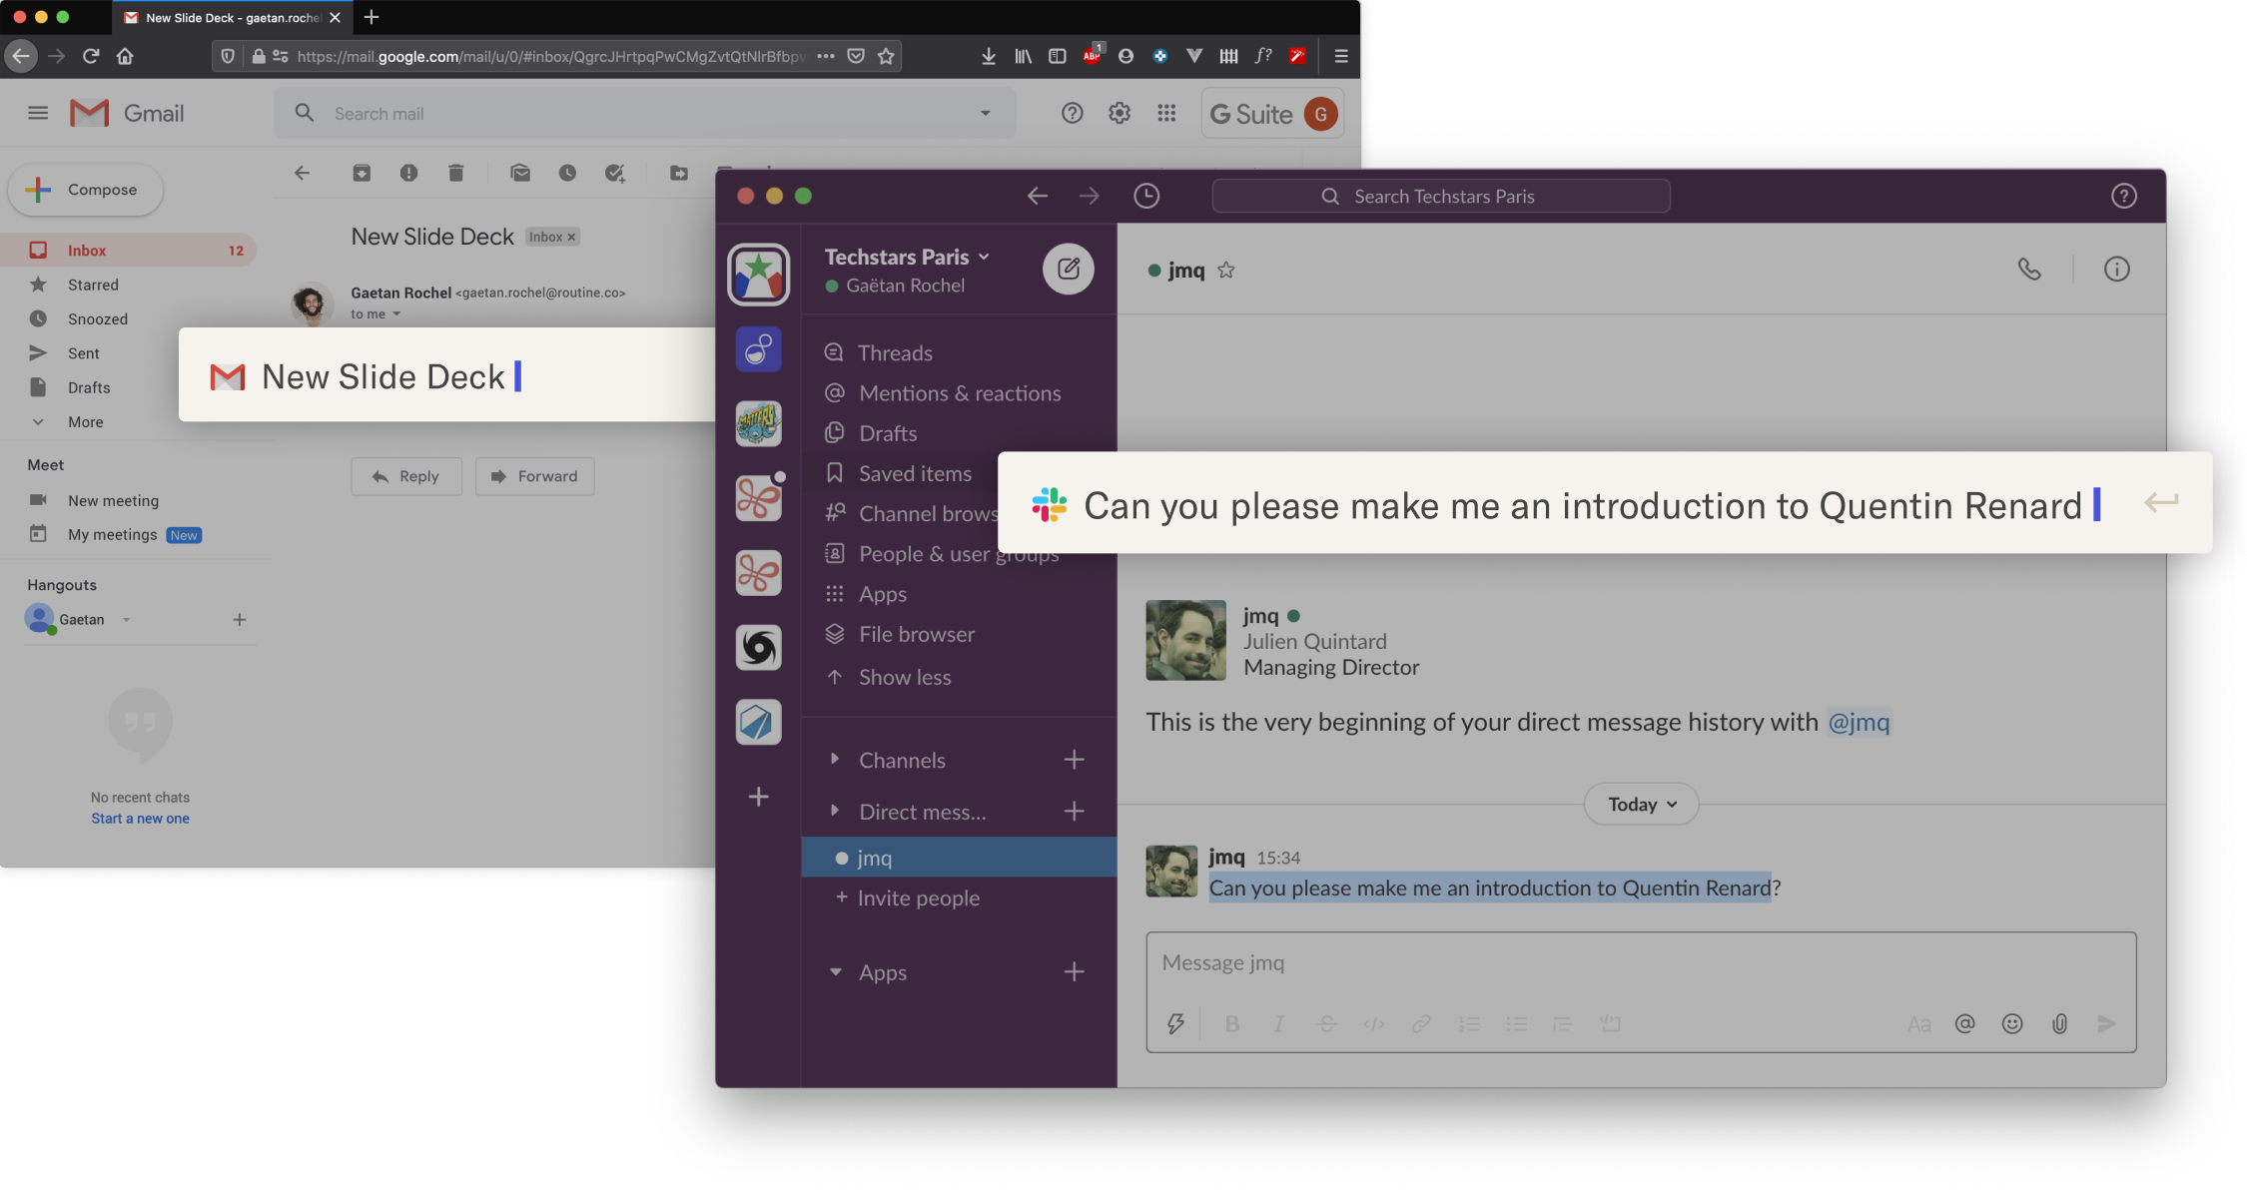
Task: Open Gmail settings gear icon
Action: point(1120,113)
